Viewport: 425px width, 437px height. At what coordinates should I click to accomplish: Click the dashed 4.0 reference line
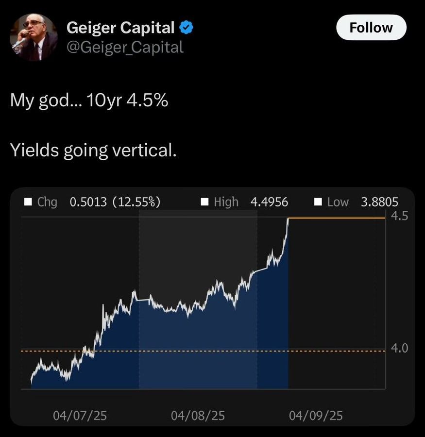point(203,351)
